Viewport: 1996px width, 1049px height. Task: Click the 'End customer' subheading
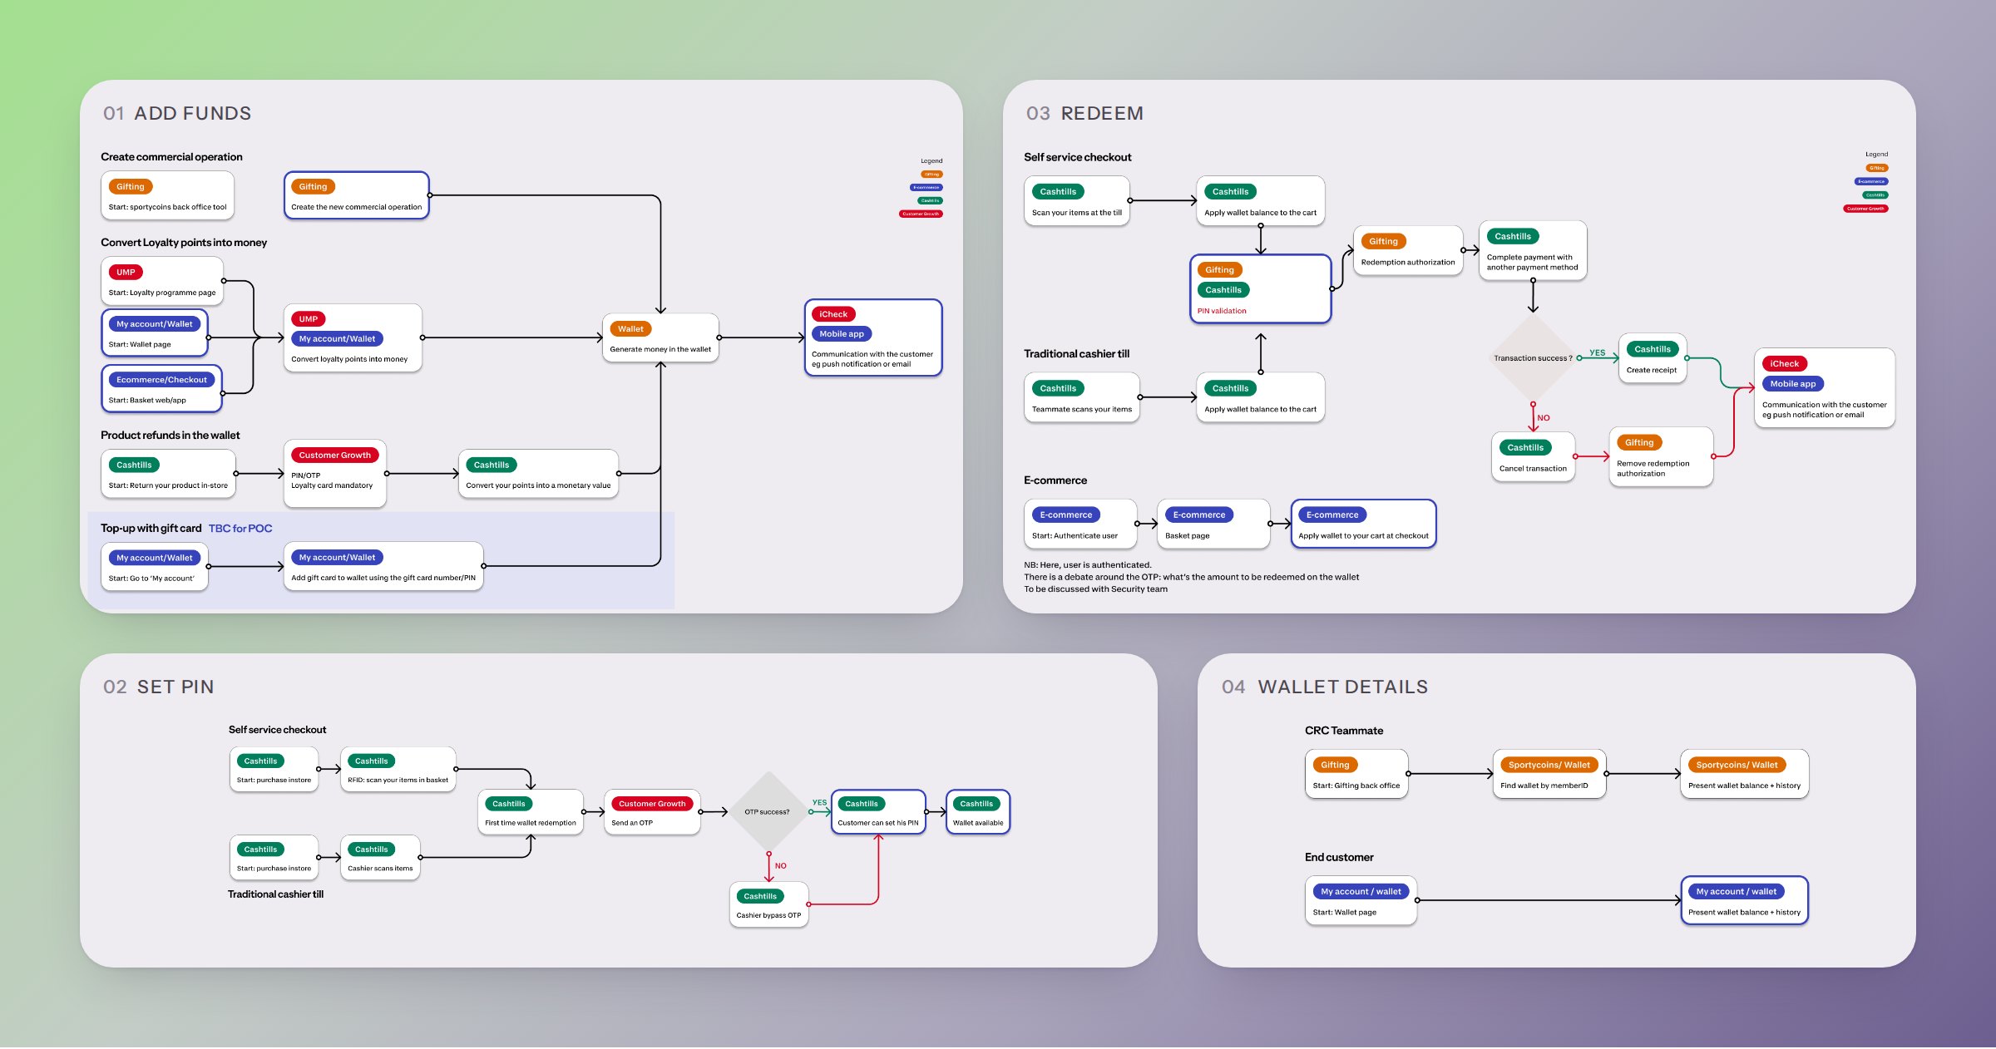(x=1338, y=858)
